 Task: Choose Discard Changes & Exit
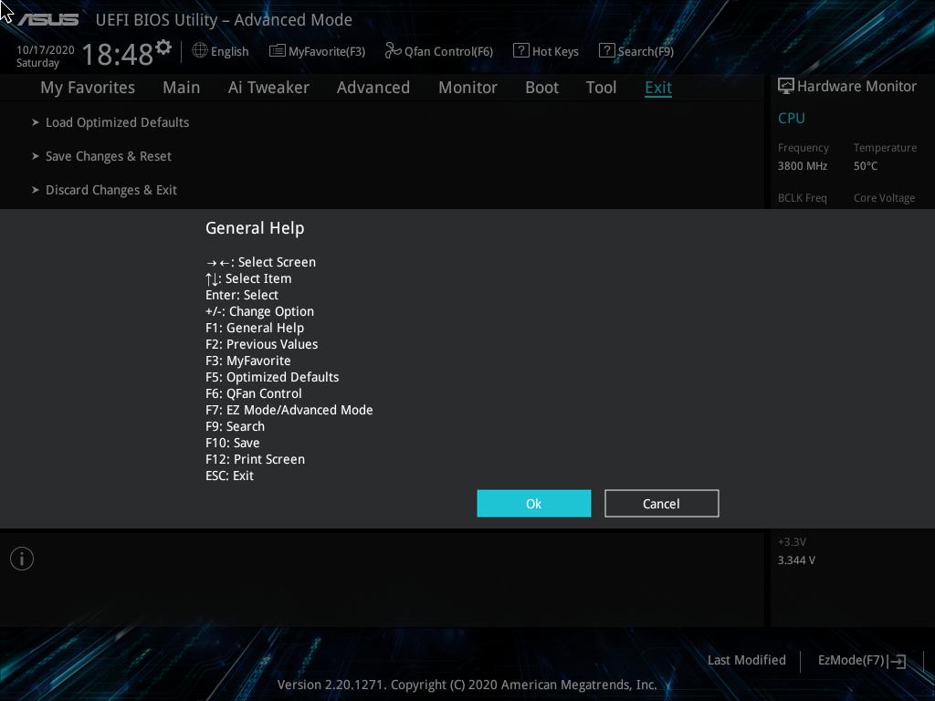click(110, 190)
